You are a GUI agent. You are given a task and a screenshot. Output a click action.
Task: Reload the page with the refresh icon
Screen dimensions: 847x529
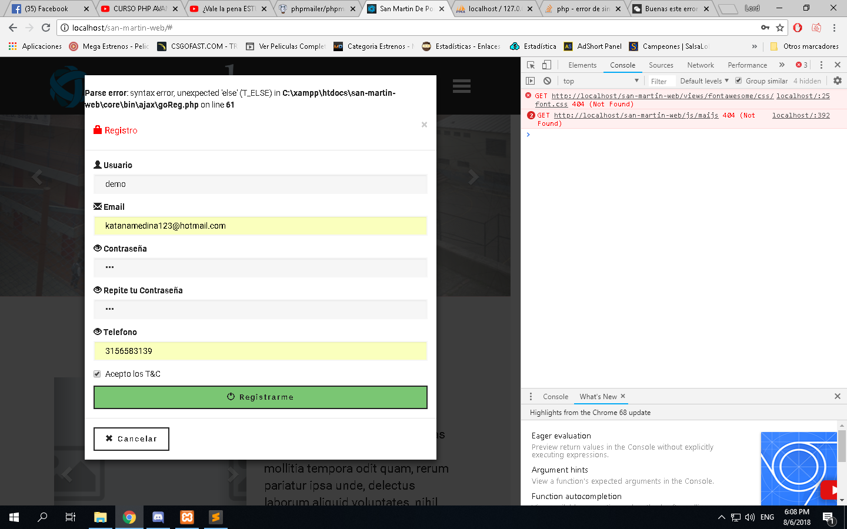46,28
